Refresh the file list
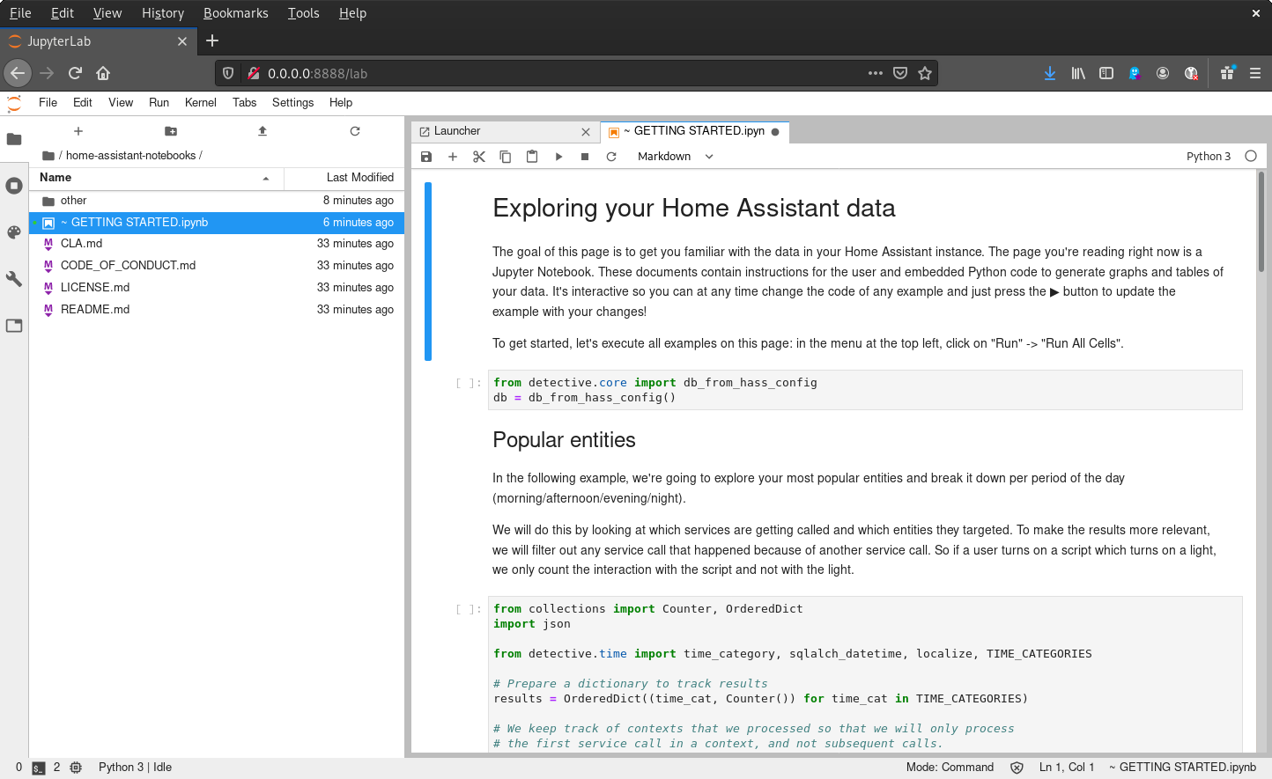The image size is (1272, 779). pyautogui.click(x=355, y=131)
